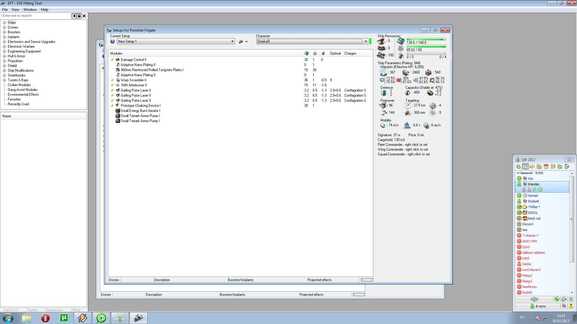This screenshot has height=324, width=577.
Task: Switch to Description tab in Punisher setup window
Action: click(162, 280)
